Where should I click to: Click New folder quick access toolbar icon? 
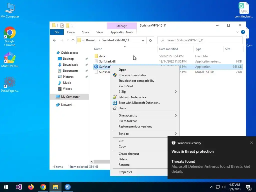click(67, 25)
